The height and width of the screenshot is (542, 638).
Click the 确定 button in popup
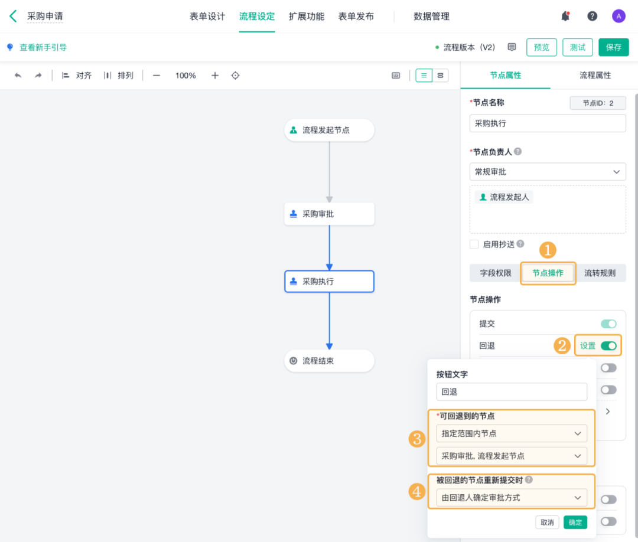coord(575,522)
